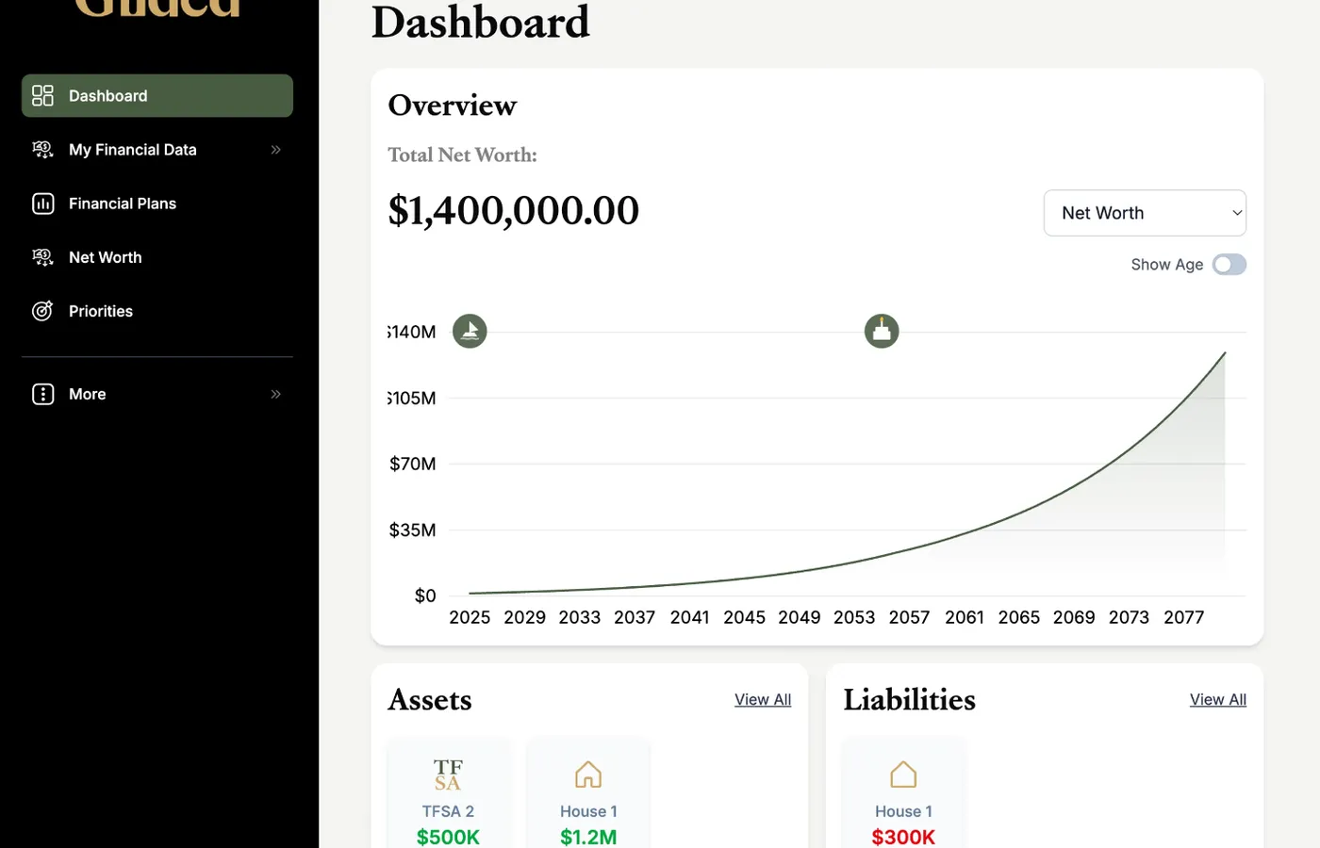Click the TFSA icon on the TFSA 2 card
The width and height of the screenshot is (1320, 848).
[448, 775]
